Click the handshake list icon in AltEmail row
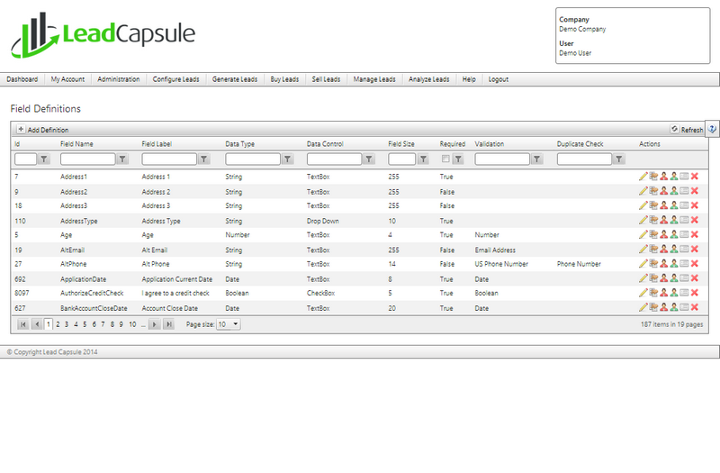 [653, 250]
